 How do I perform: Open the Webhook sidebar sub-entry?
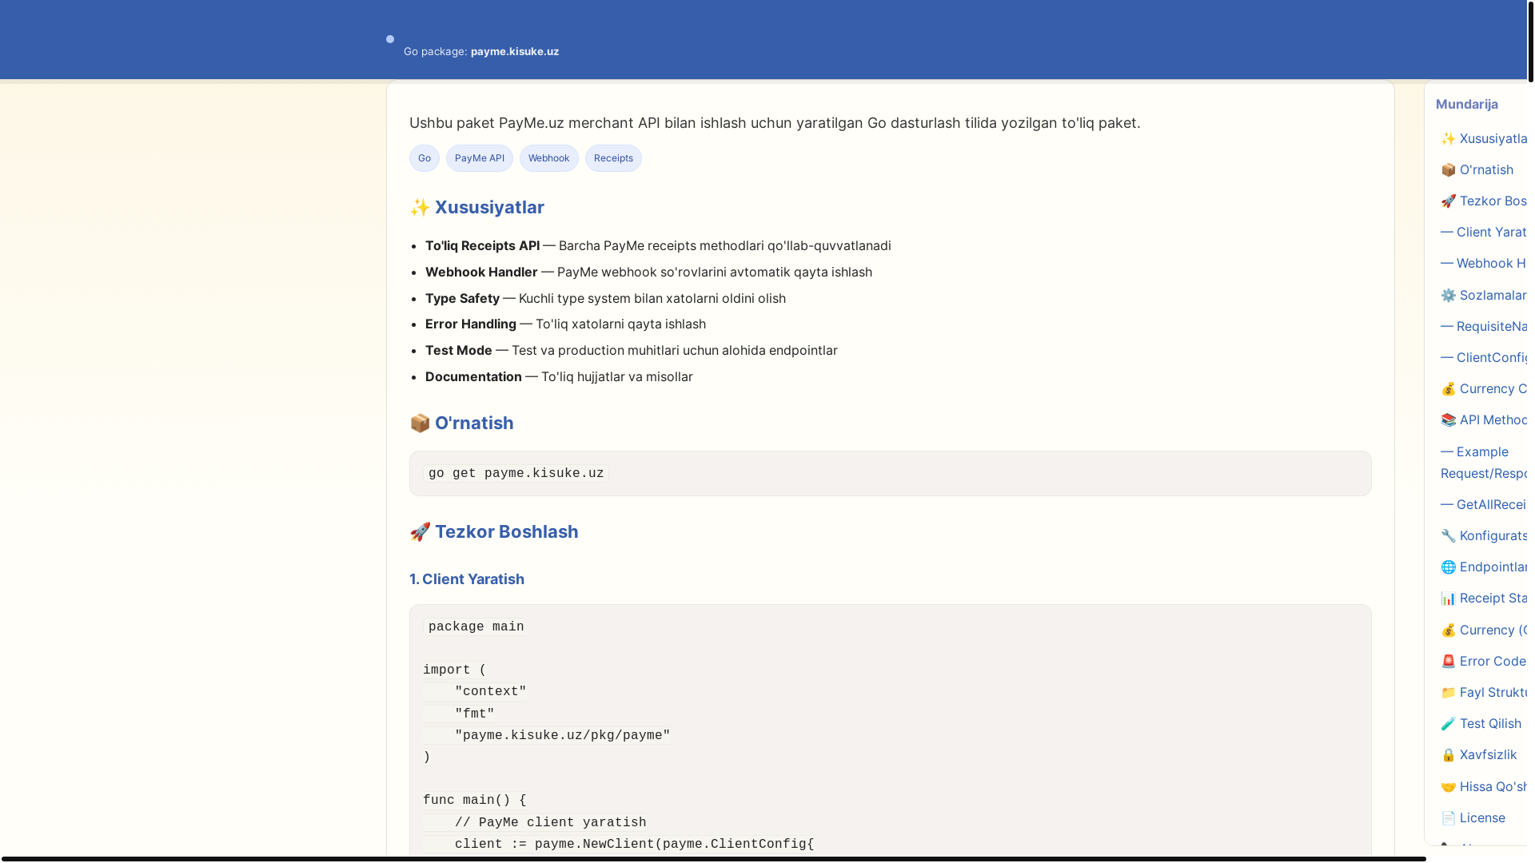click(x=1484, y=263)
